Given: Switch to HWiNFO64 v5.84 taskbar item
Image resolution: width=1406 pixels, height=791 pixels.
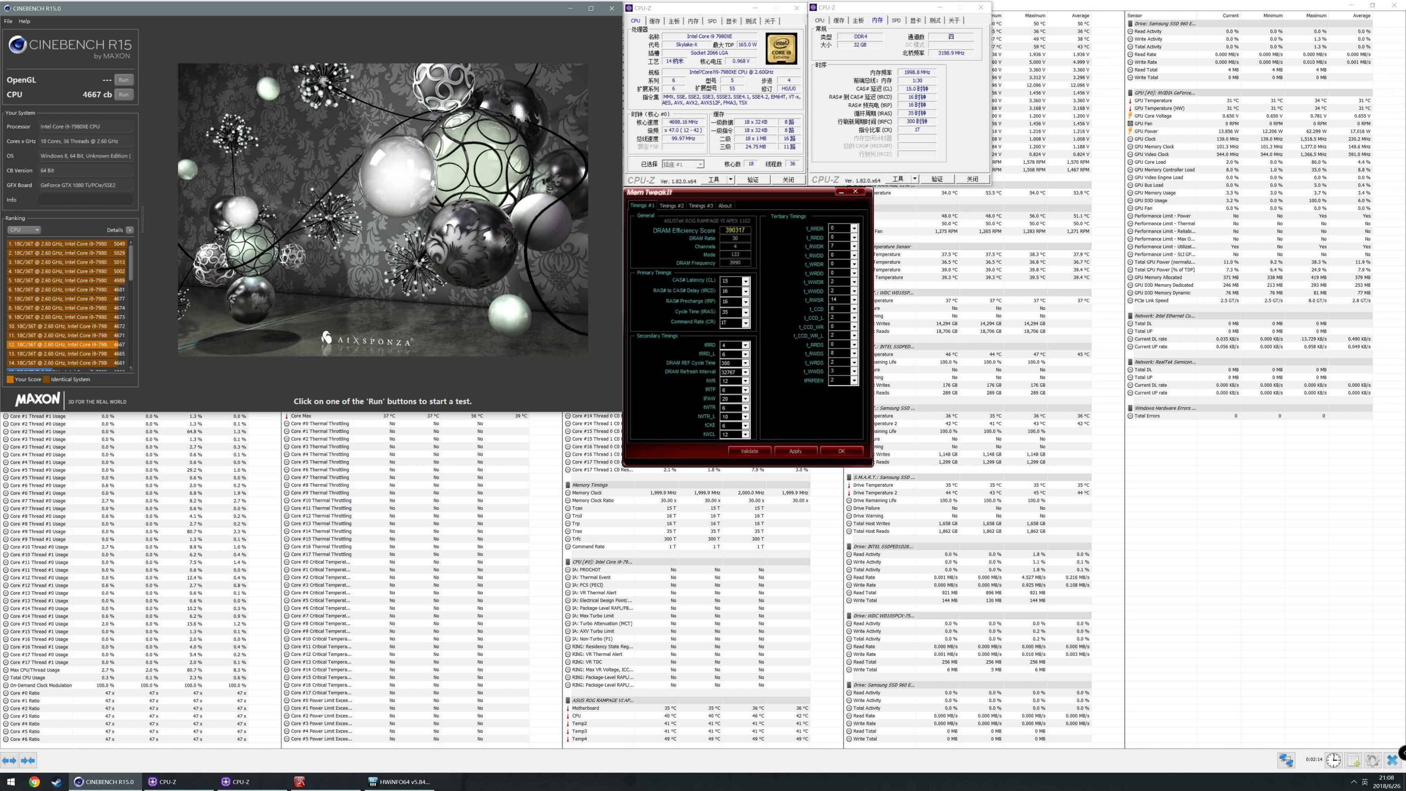Looking at the screenshot, I should point(400,782).
